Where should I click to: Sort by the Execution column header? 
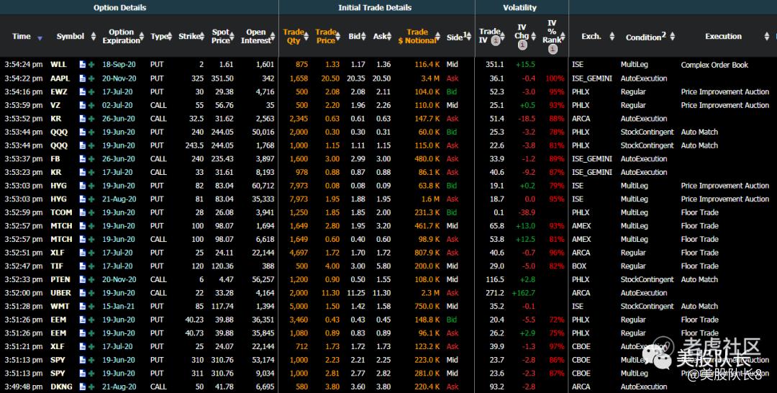[x=724, y=36]
